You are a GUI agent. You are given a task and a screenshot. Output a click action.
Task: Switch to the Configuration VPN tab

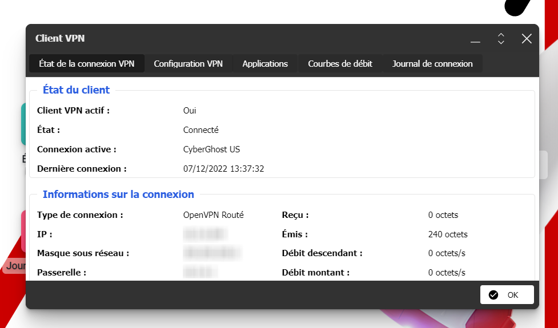[188, 64]
